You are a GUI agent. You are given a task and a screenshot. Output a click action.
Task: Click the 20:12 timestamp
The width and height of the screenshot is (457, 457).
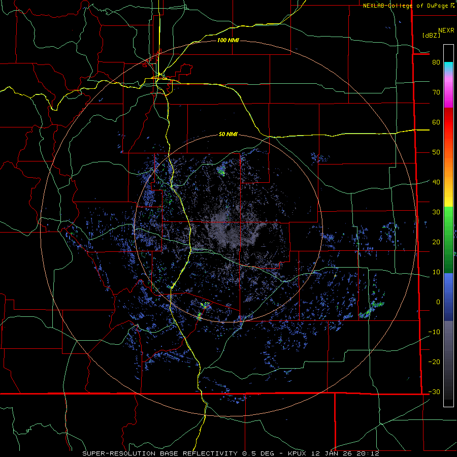tap(369, 453)
